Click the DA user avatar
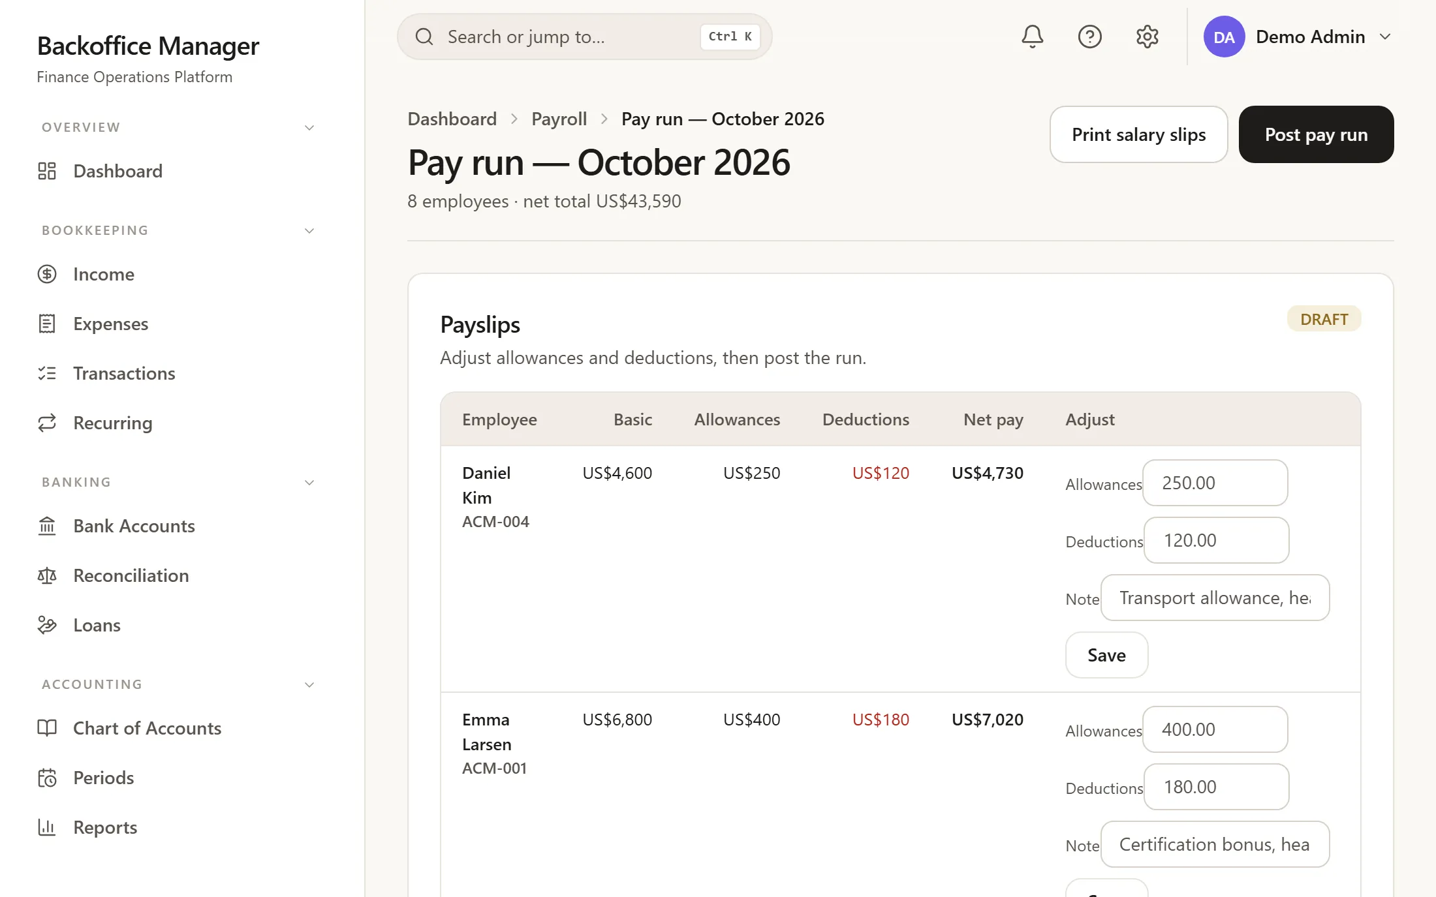This screenshot has height=897, width=1436. click(1224, 37)
